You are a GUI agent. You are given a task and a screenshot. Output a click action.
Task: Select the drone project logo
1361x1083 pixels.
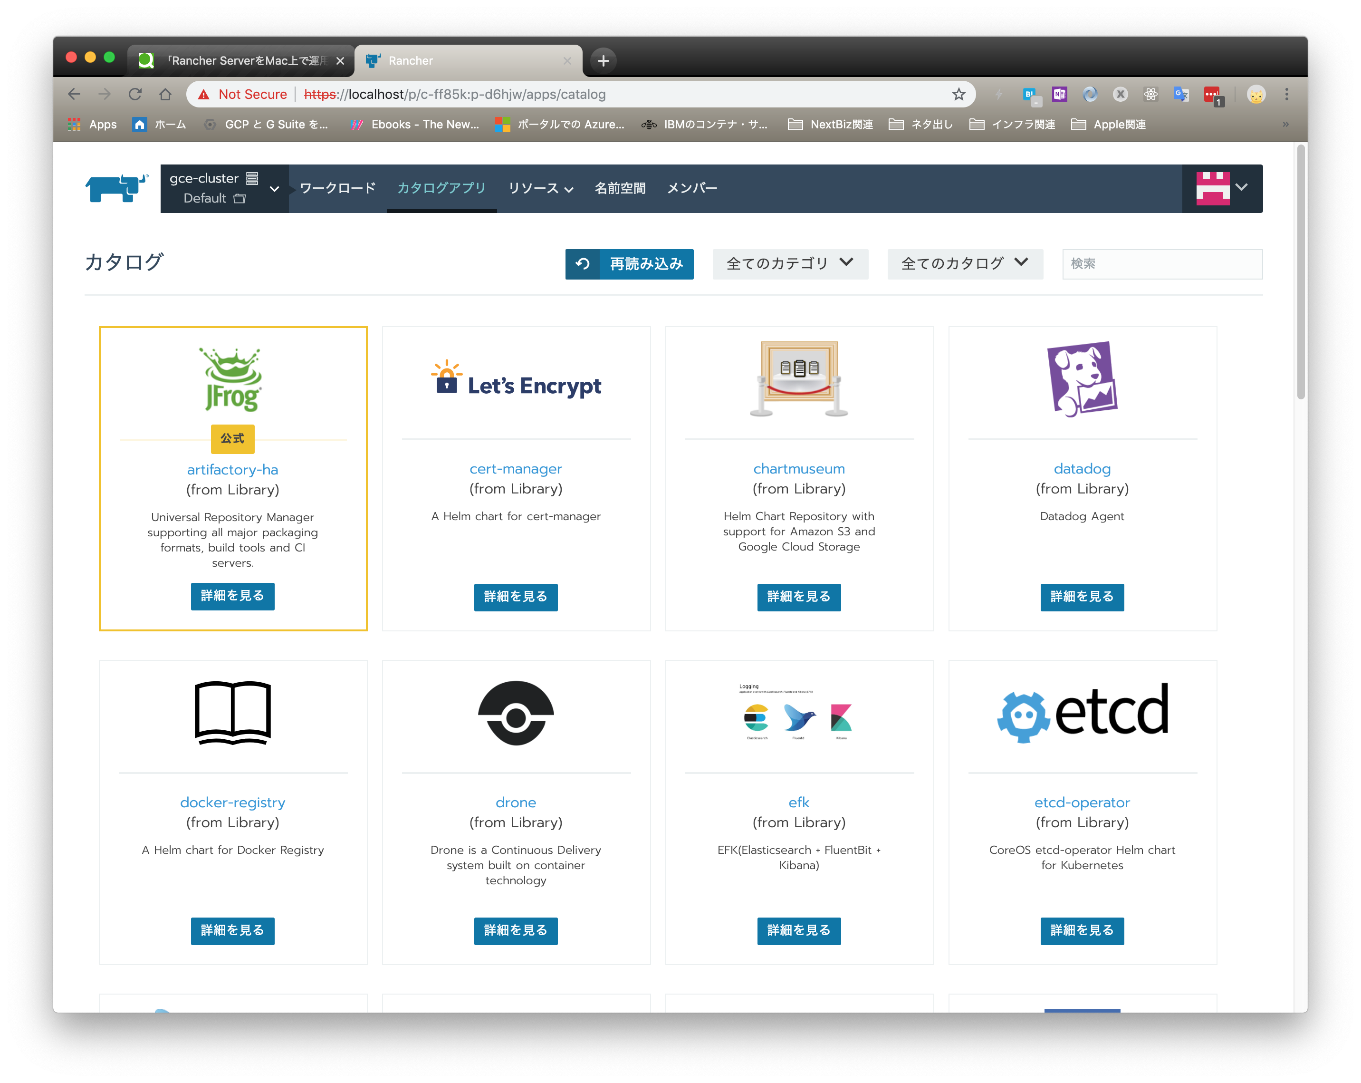(x=516, y=714)
